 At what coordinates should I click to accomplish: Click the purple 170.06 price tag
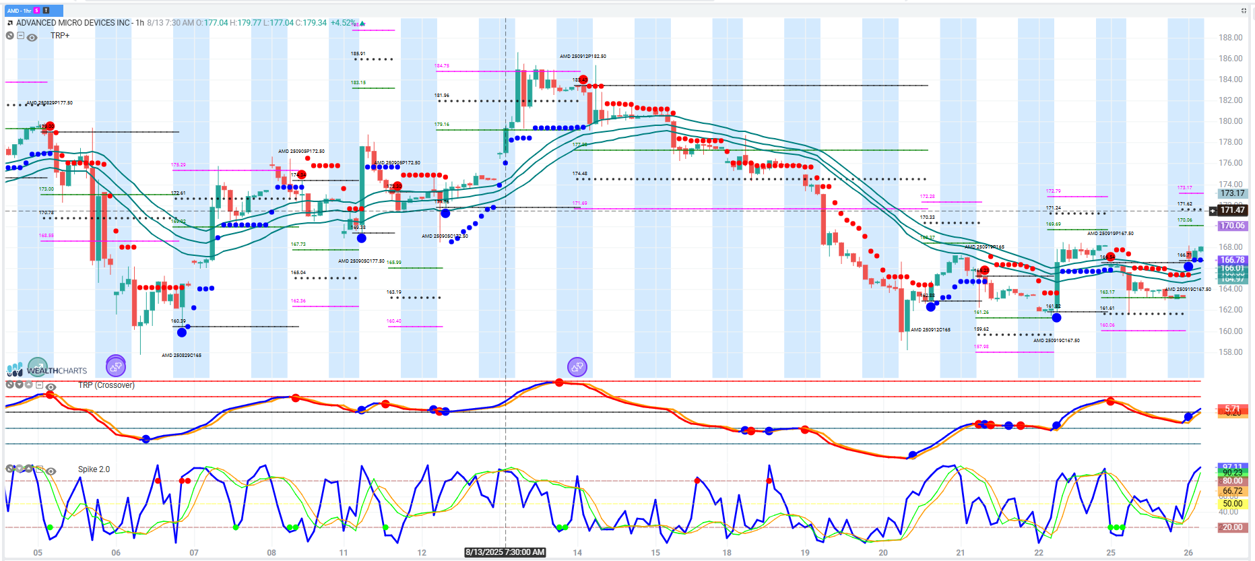point(1233,226)
